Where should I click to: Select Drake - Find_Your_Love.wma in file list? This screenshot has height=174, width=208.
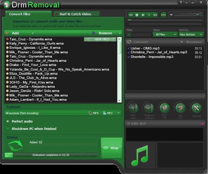33,65
